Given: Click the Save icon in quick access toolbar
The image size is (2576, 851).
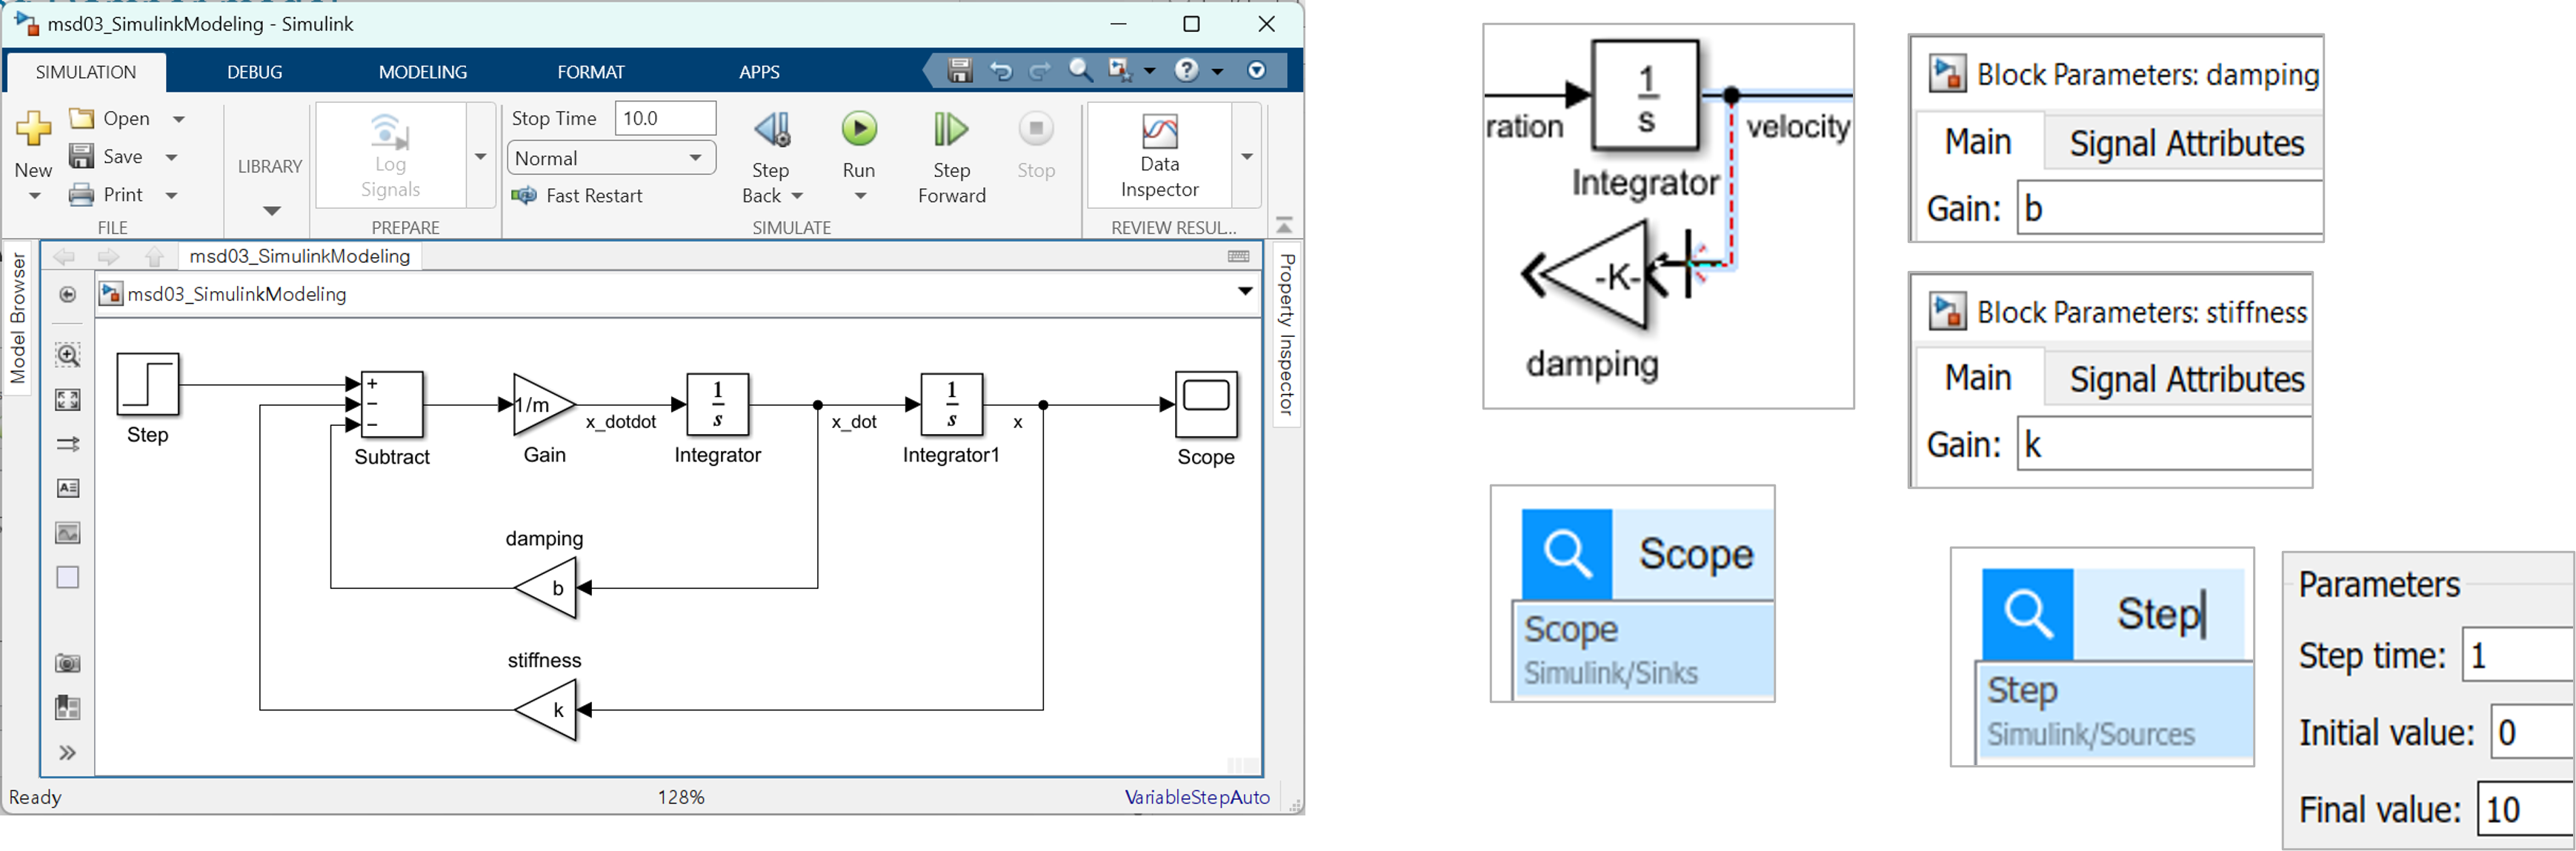Looking at the screenshot, I should tap(960, 71).
